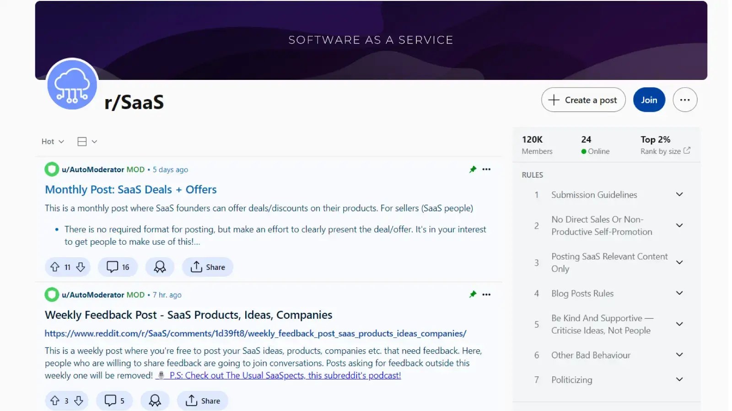Screen dimensions: 732x411
Task: Open the three-dot menu on the Monthly Post
Action: (486, 169)
